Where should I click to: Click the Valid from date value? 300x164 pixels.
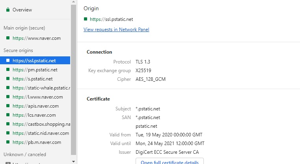coord(169,135)
